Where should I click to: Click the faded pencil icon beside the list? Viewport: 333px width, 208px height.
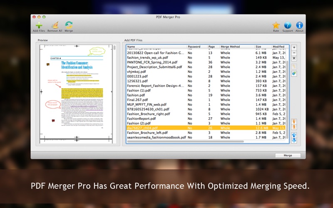294,67
